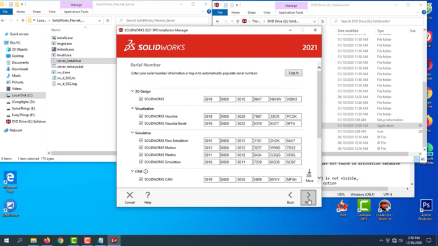This screenshot has width=438, height=246.
Task: Click the Log in button
Action: coord(294,73)
